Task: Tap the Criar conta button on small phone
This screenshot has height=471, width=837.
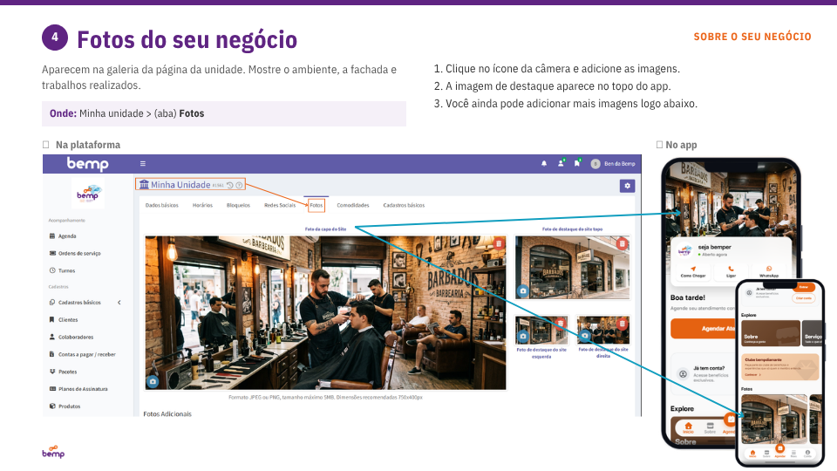Action: coord(803,298)
